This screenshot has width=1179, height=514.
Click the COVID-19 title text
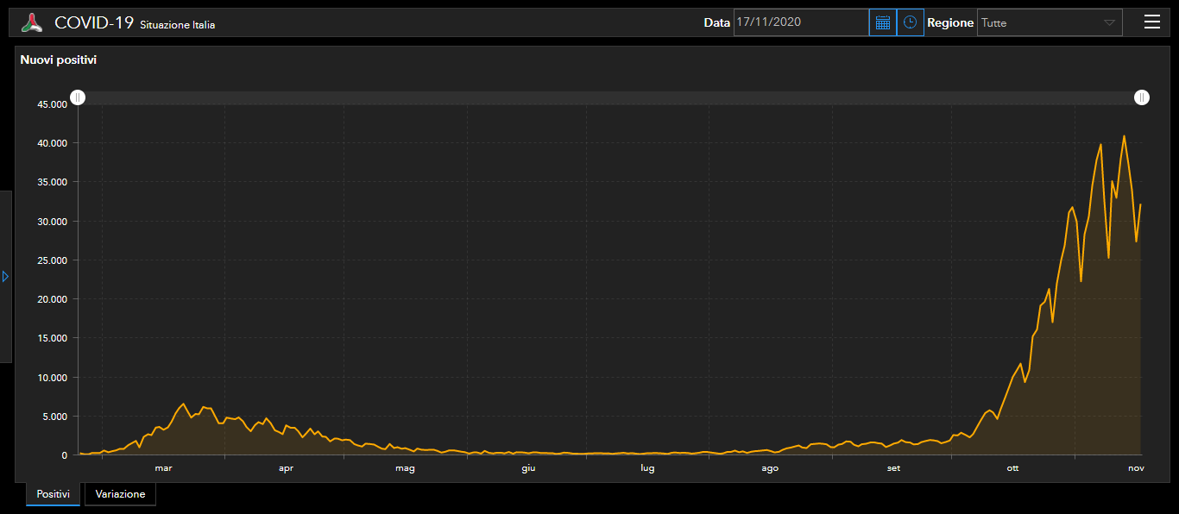94,23
